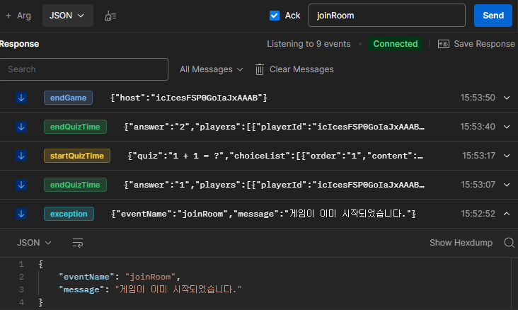The image size is (518, 310).
Task: Click the "message" line in JSON viewer
Action: click(x=150, y=290)
